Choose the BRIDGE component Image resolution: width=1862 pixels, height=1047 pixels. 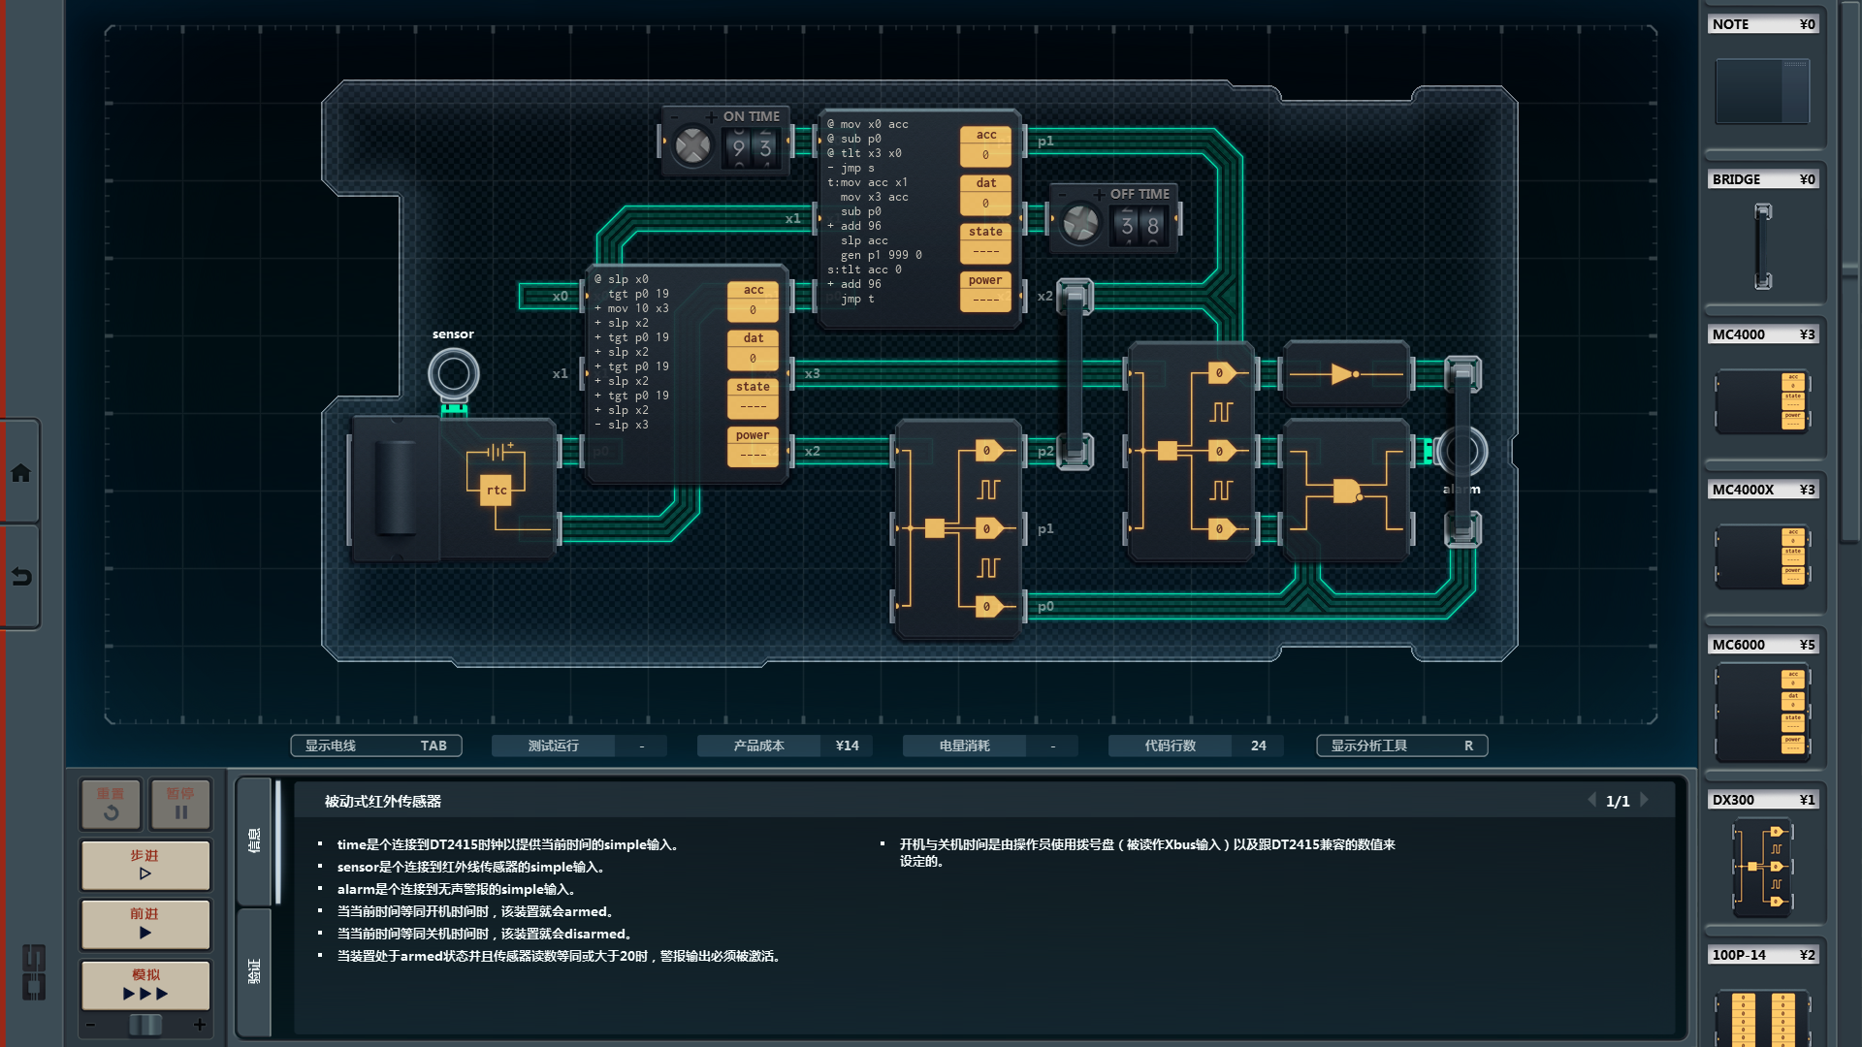1762,245
